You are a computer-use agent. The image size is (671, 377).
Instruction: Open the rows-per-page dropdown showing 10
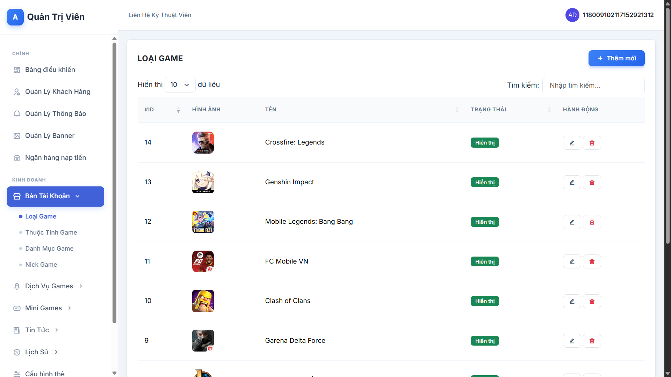(180, 85)
